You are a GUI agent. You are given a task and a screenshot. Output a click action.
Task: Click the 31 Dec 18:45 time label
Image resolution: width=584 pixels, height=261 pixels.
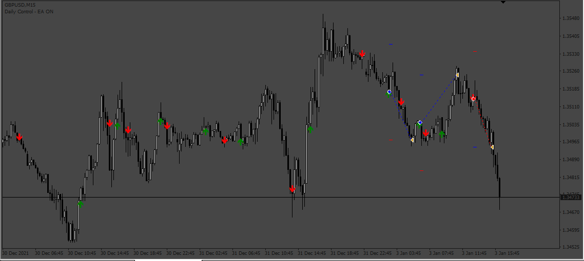[344, 253]
